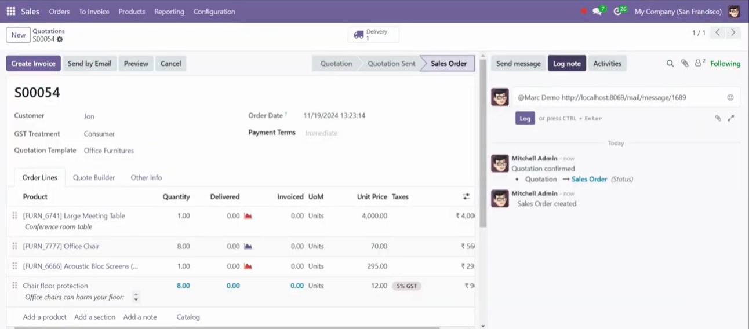
Task: Click the Create Invoice button
Action: click(x=33, y=64)
